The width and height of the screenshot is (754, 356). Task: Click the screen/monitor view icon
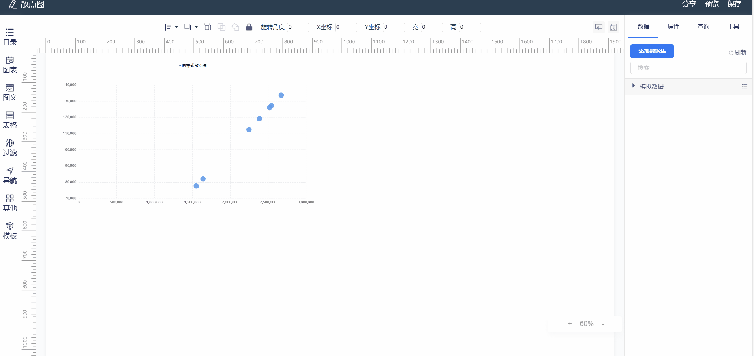(599, 27)
